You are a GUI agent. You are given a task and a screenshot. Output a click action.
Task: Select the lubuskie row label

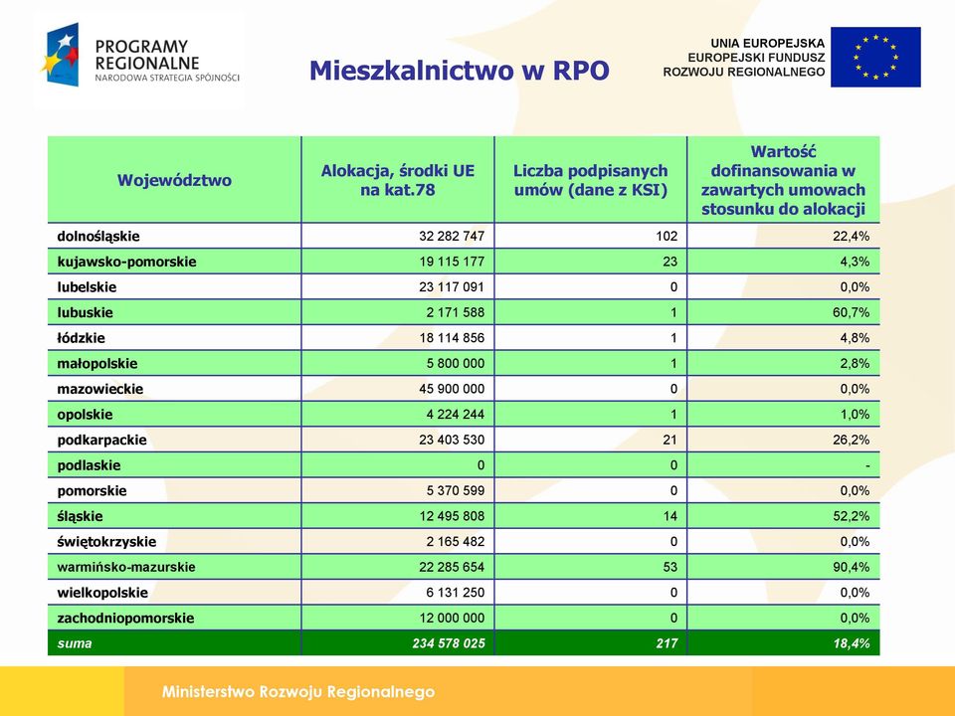tap(85, 313)
